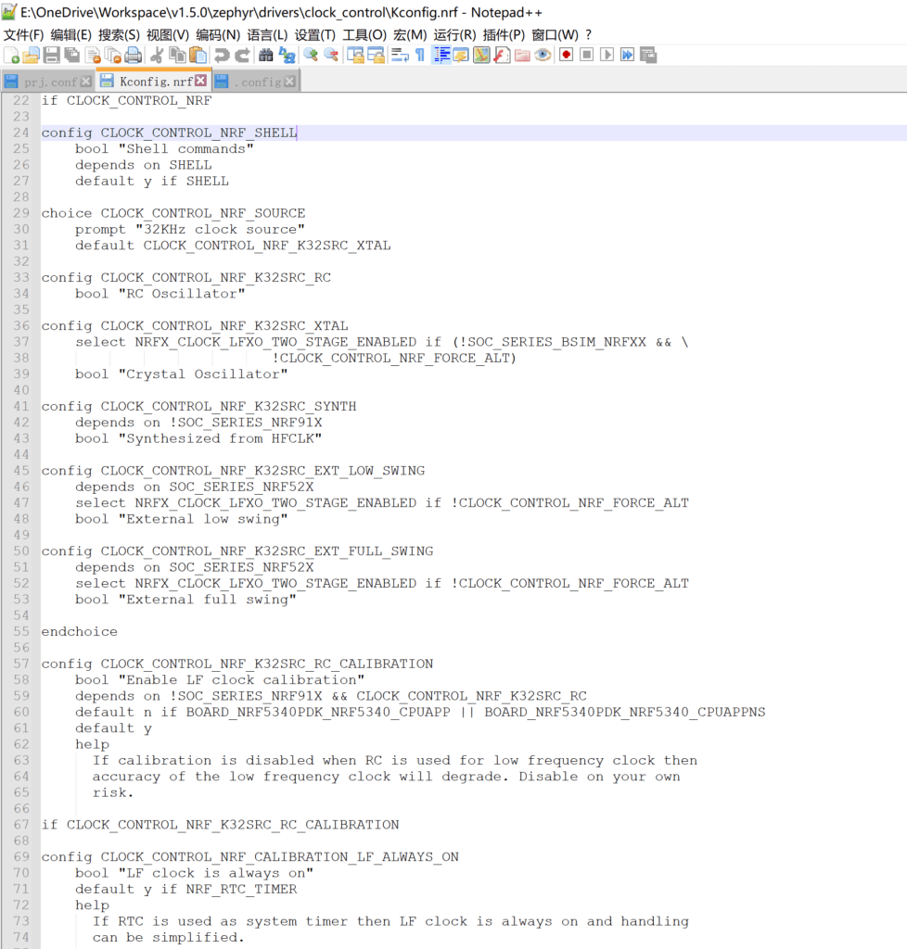The height and width of the screenshot is (949, 907).
Task: Create a new file with the New icon
Action: (11, 56)
